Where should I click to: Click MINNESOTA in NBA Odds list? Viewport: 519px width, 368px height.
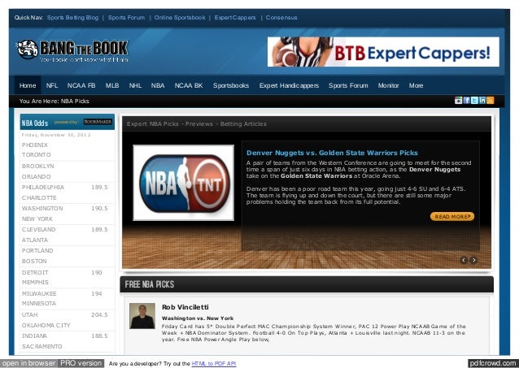click(39, 304)
